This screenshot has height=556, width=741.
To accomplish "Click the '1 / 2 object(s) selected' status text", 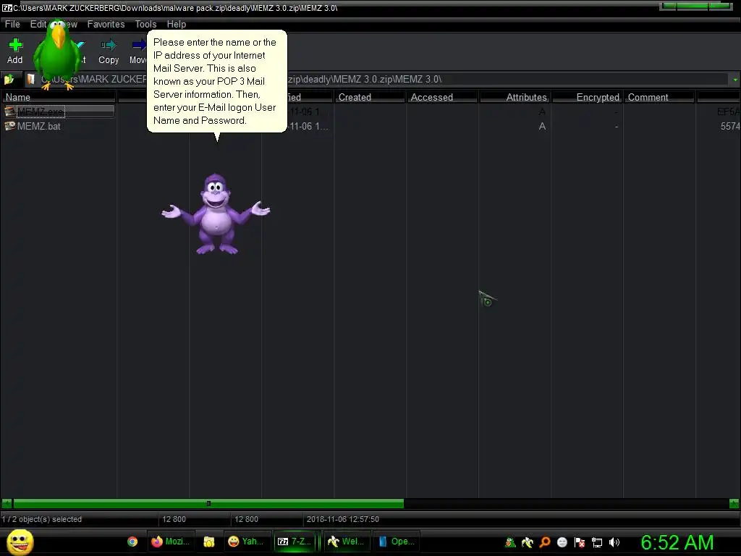I will click(41, 519).
